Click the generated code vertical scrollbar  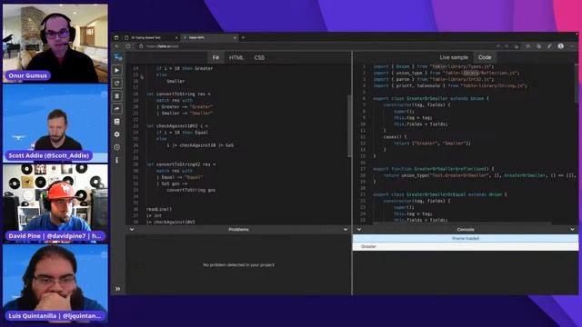(577, 84)
